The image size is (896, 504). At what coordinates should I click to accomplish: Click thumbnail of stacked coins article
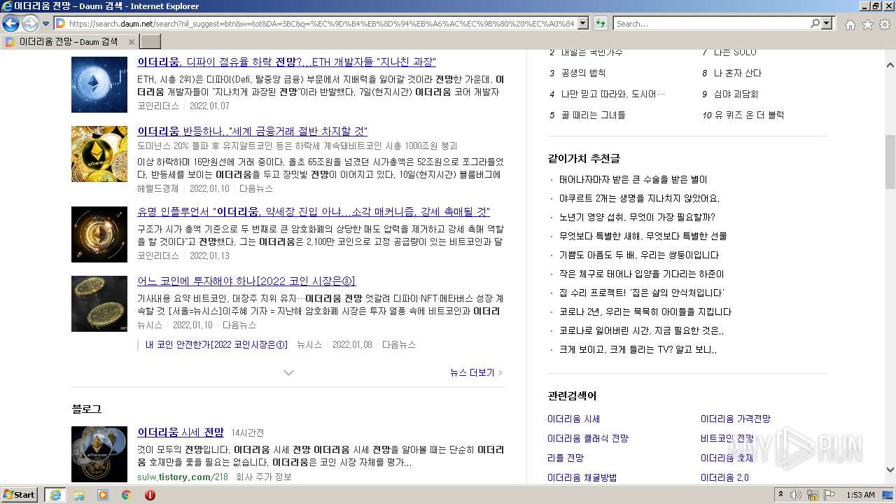tap(99, 304)
